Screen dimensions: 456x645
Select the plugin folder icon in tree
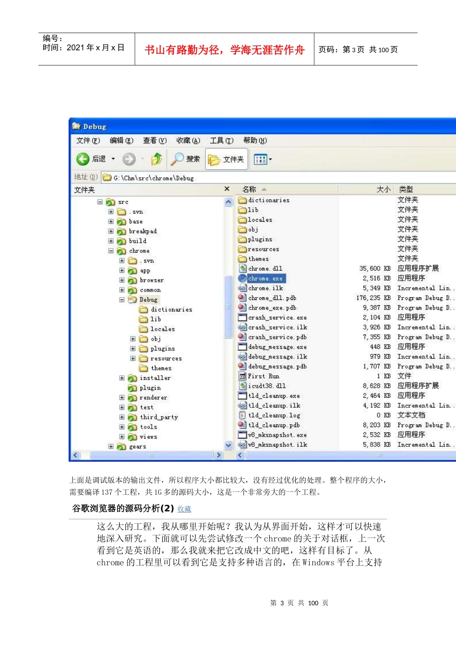(x=132, y=388)
